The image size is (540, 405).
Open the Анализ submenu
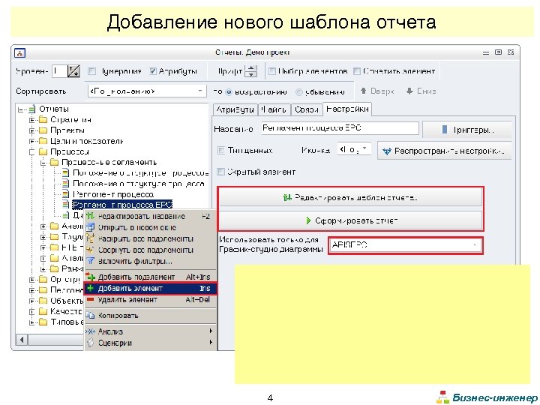(x=150, y=331)
